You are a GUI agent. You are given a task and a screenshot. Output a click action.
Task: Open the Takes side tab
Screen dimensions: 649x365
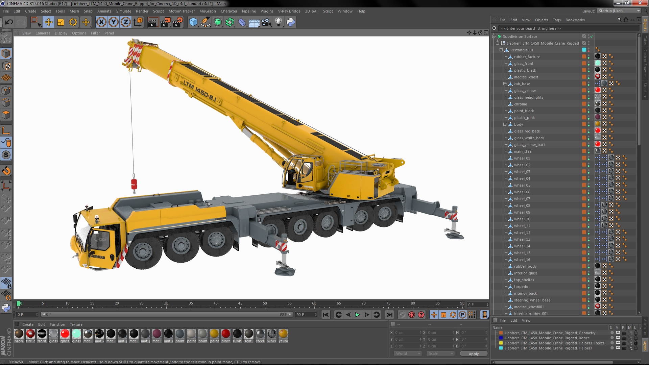tap(645, 41)
